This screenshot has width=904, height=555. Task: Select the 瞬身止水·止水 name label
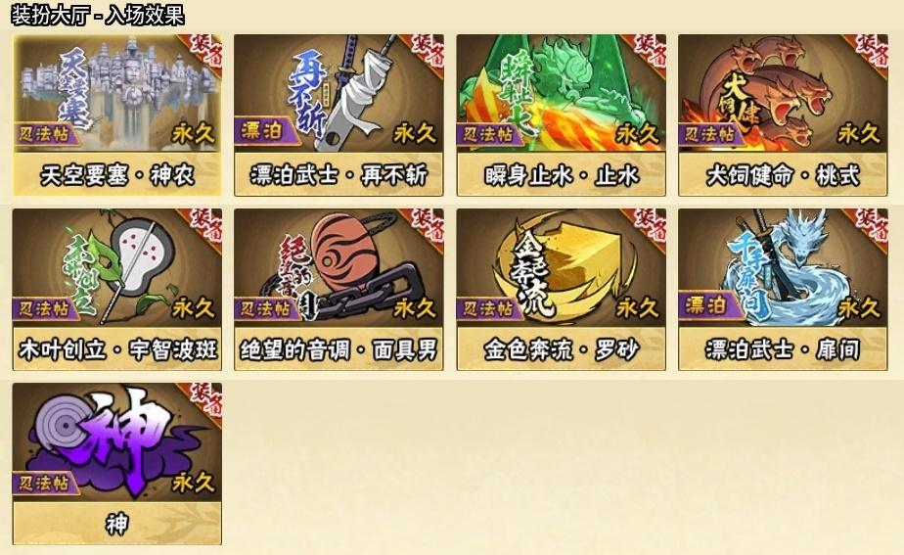point(561,175)
